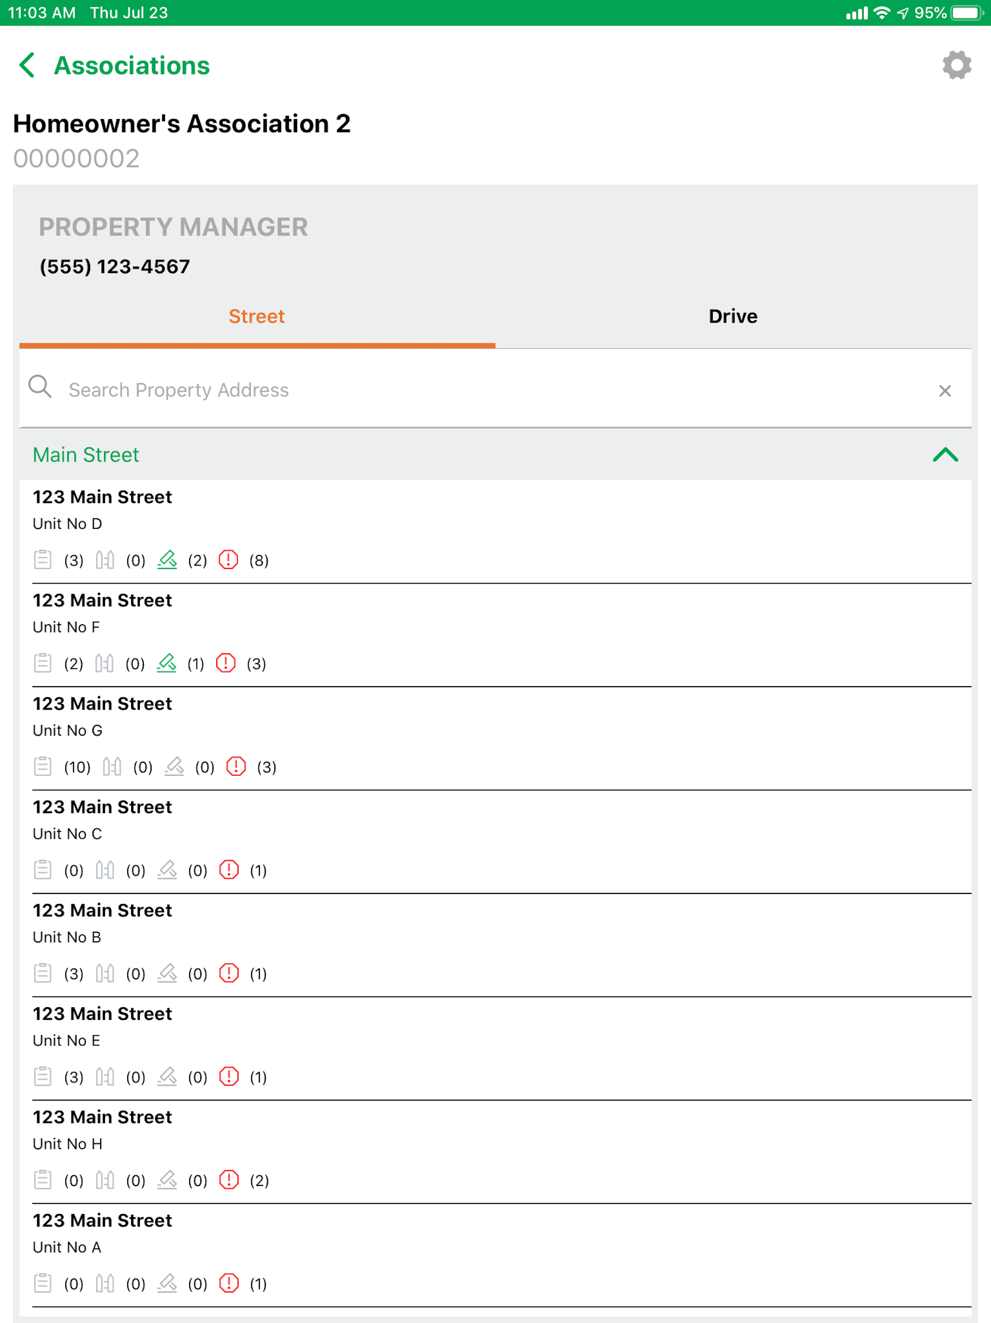Open red alert icon for Unit No E
Screen dimensions: 991x1323
pyautogui.click(x=229, y=1077)
